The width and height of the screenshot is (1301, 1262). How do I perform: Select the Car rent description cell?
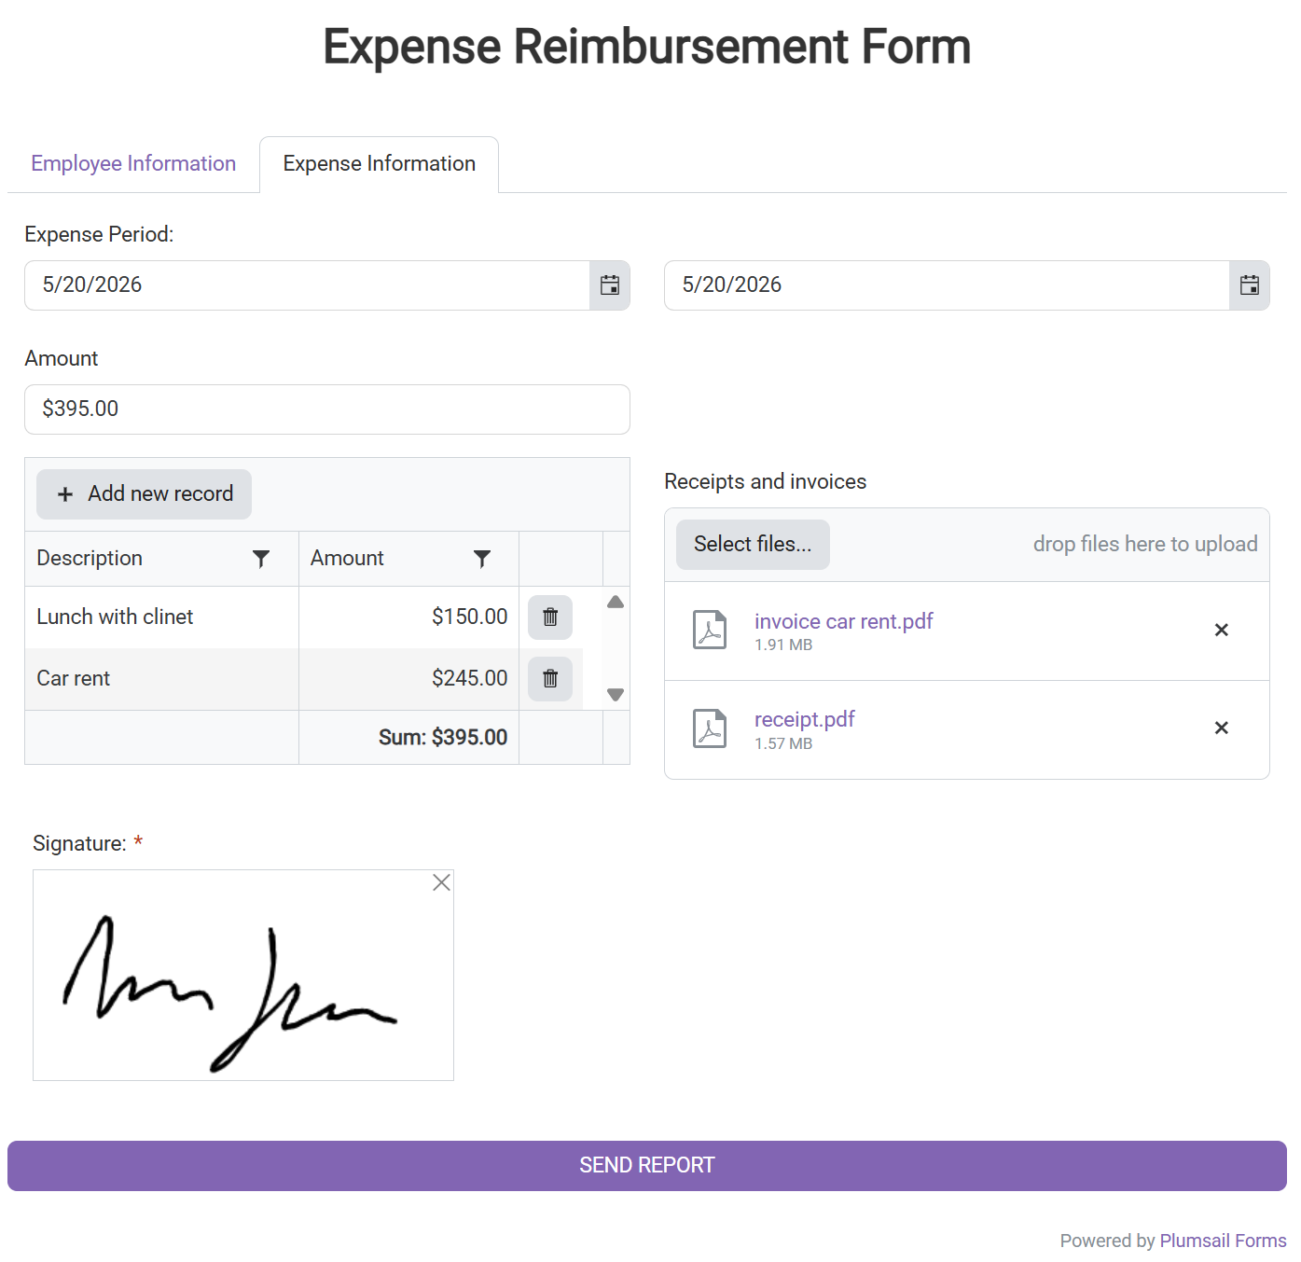[162, 679]
